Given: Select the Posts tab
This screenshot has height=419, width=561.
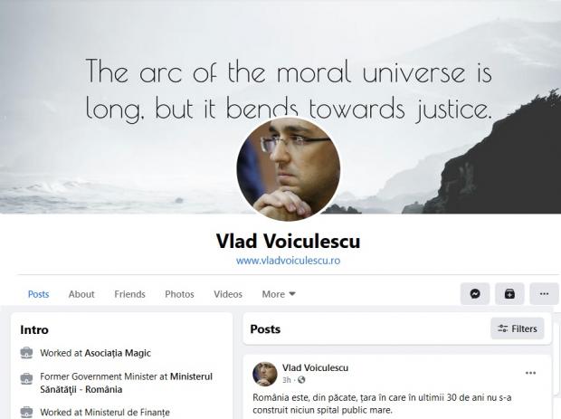Looking at the screenshot, I should [x=38, y=294].
